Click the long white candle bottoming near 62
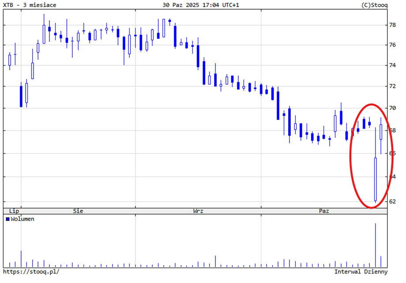 pos(376,179)
